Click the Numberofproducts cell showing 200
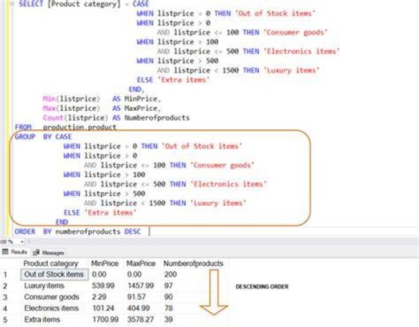 (x=171, y=275)
